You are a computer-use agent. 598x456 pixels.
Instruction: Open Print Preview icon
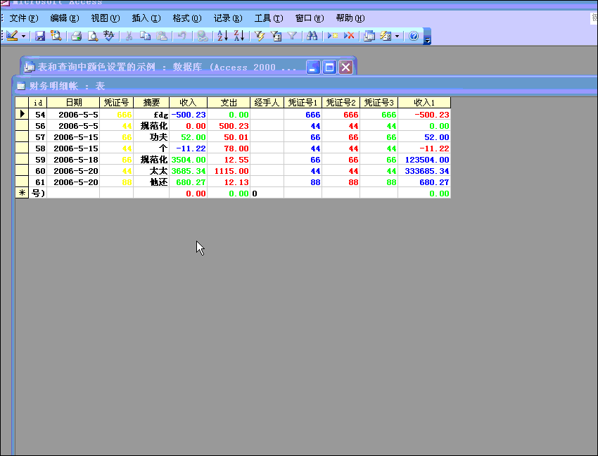[93, 36]
